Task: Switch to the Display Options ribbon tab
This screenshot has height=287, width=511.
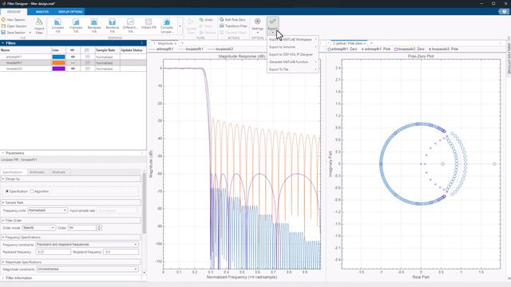Action: coord(70,12)
